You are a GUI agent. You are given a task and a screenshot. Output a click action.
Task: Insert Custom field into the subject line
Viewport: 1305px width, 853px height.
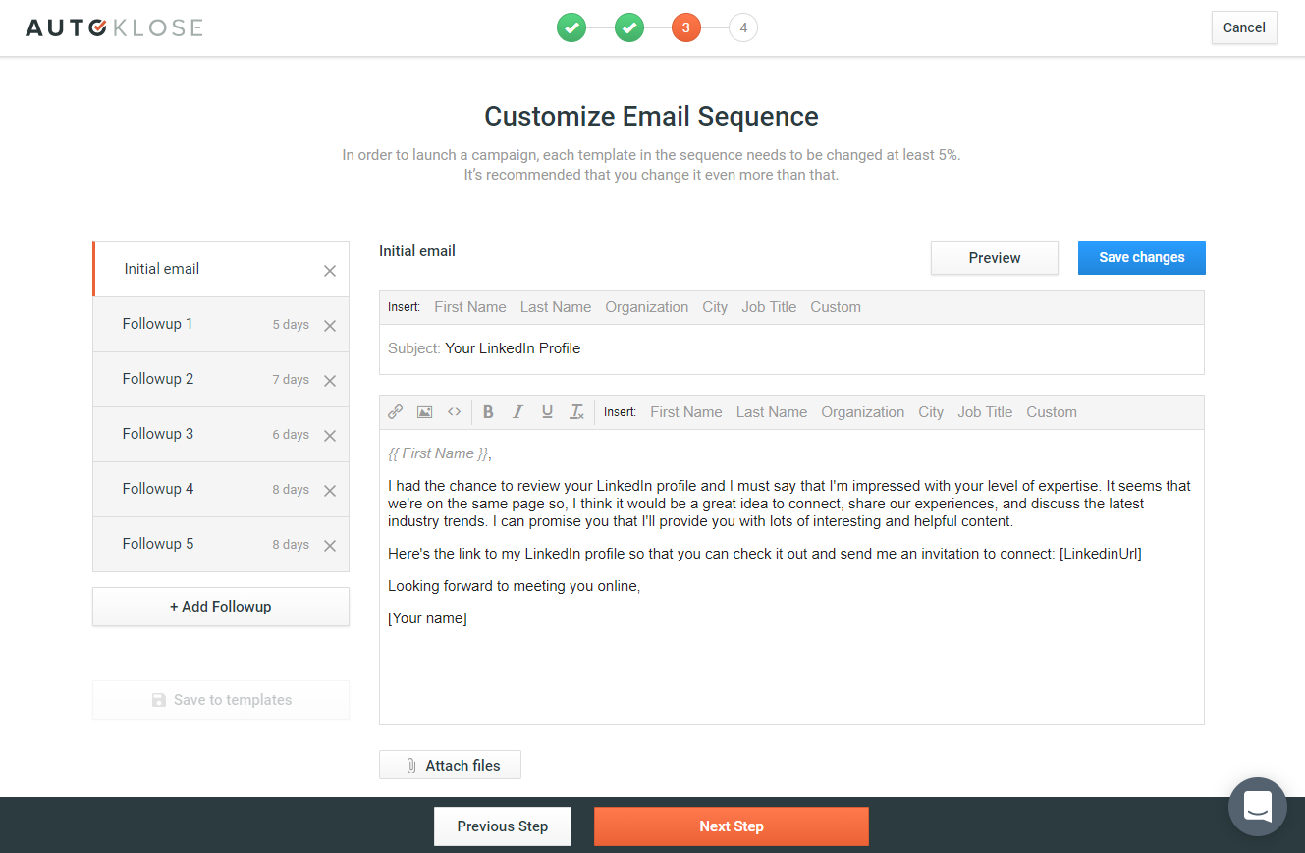click(x=836, y=307)
